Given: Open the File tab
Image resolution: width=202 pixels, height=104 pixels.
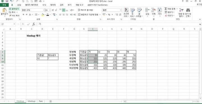Looking at the screenshot, I should point(4,5).
